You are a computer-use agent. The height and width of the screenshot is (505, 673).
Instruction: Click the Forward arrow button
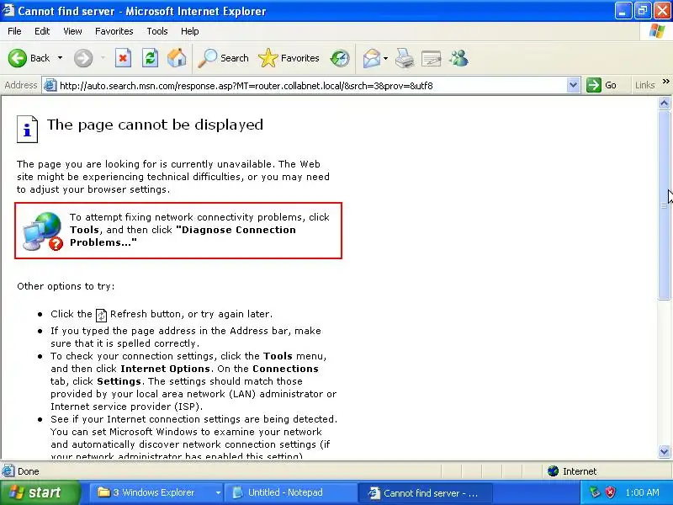click(82, 58)
